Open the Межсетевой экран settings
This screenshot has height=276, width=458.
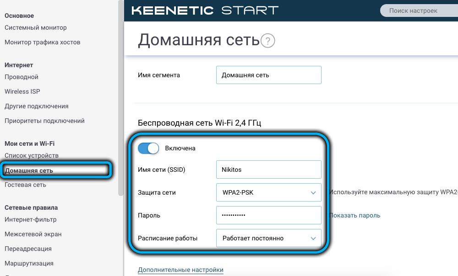(33, 234)
